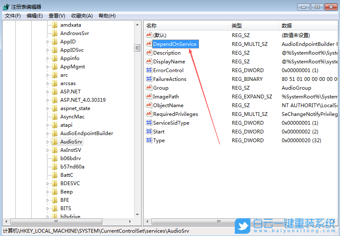340x236 pixels.
Task: Click the DWORD icon beside Start
Action: point(149,131)
